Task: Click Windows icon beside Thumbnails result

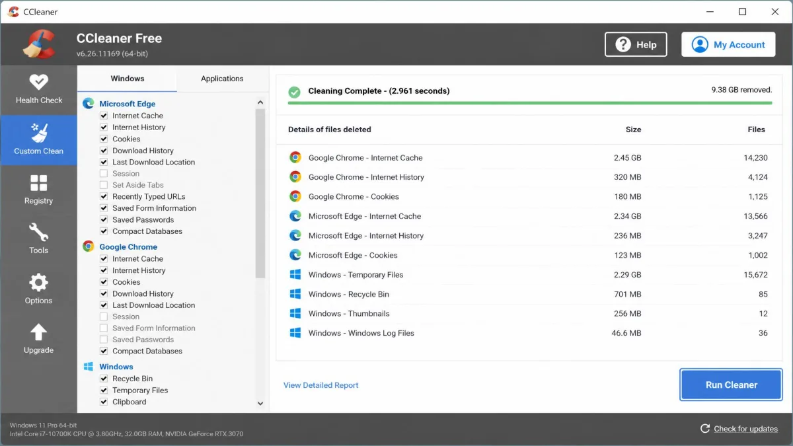Action: click(295, 313)
